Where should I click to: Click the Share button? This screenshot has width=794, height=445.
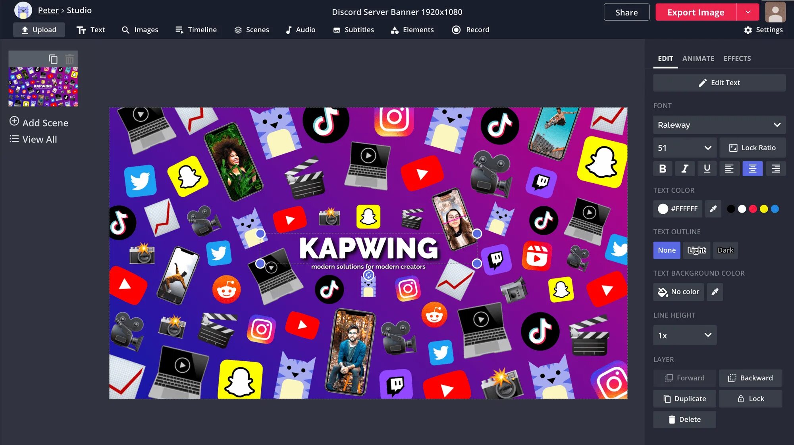pos(626,12)
